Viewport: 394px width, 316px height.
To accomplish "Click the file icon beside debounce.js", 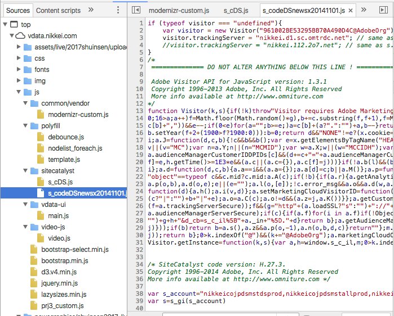I will click(x=41, y=137).
